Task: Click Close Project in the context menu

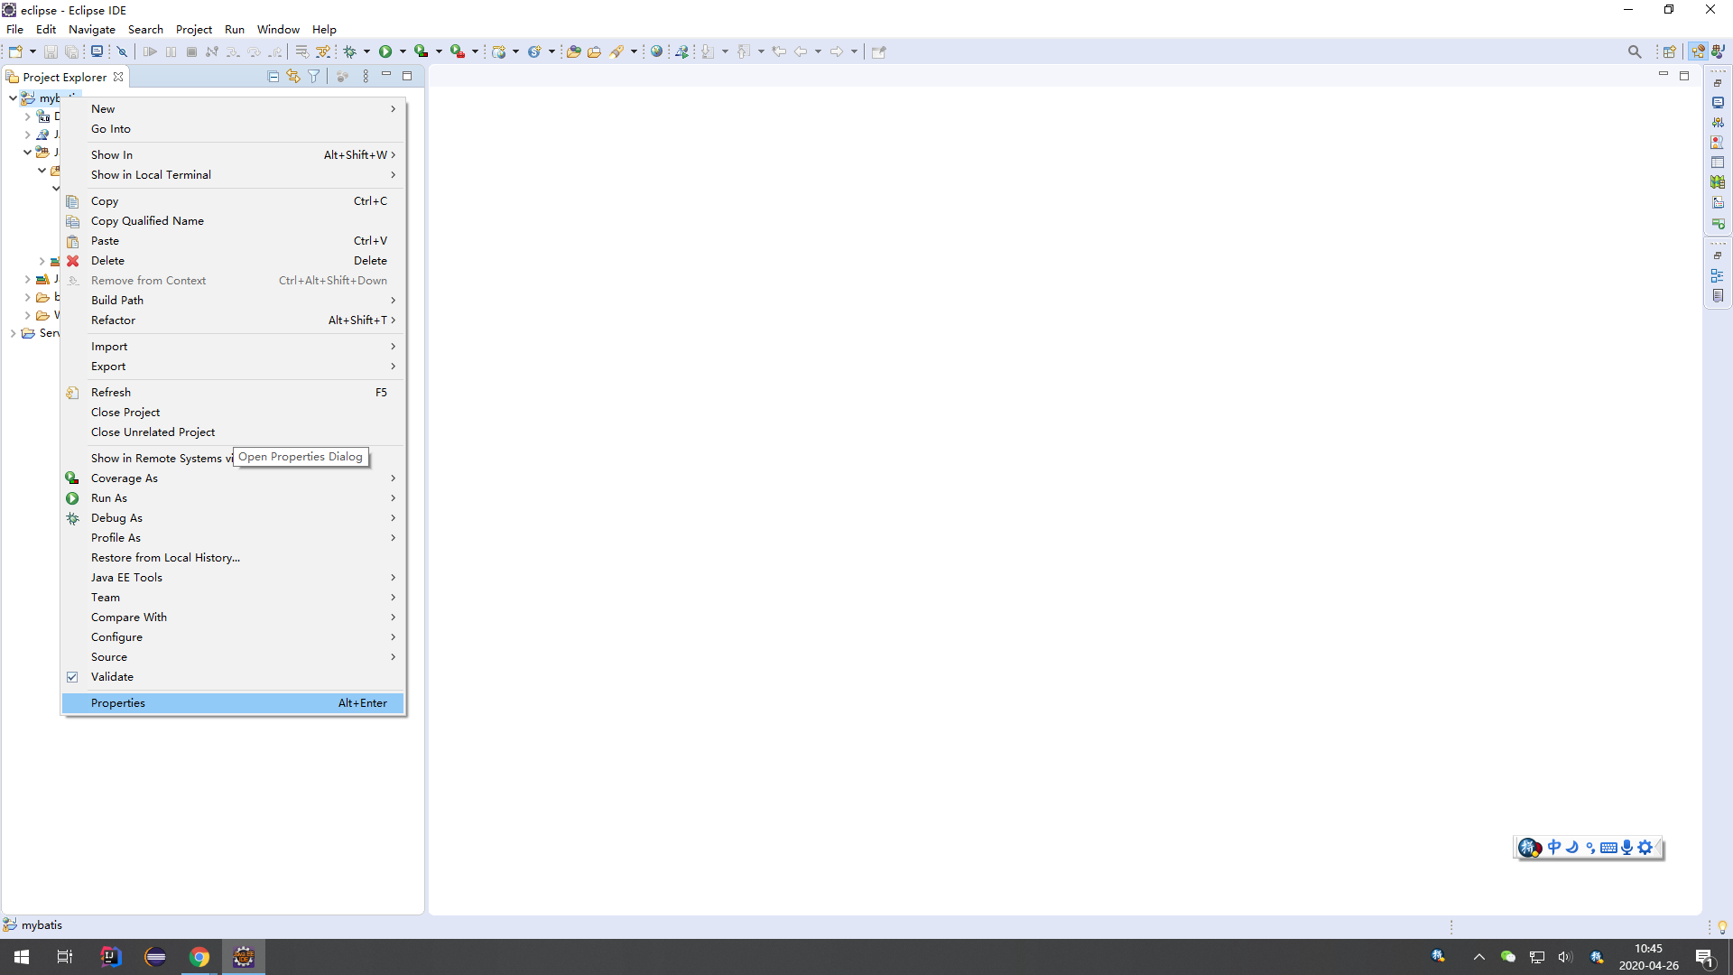Action: (x=125, y=412)
